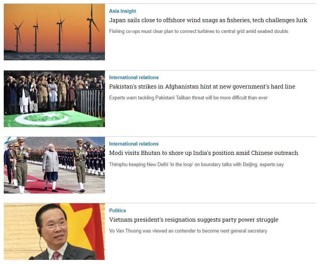Select the Pakistani Taliban threat summary text

(x=188, y=97)
